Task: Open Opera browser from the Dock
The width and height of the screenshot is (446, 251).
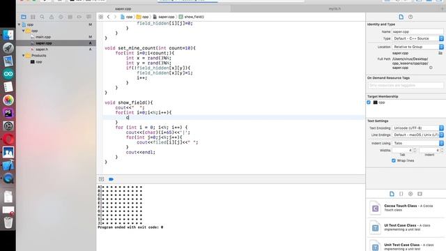Action: [x=8, y=139]
